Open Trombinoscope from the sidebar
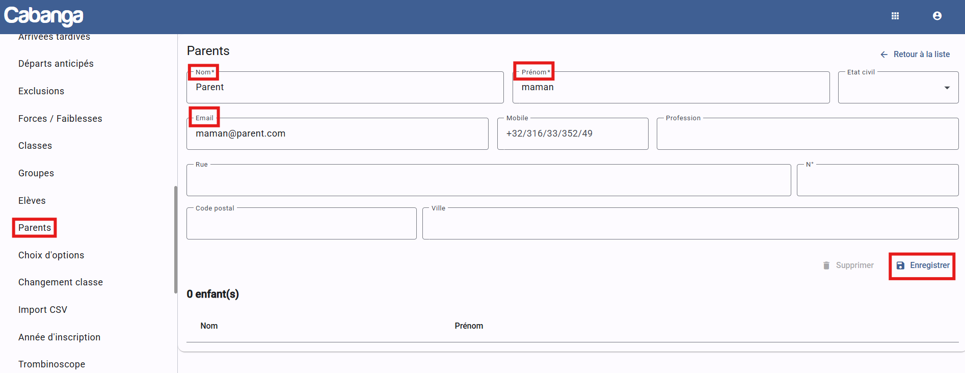Viewport: 965px width, 373px height. tap(51, 364)
